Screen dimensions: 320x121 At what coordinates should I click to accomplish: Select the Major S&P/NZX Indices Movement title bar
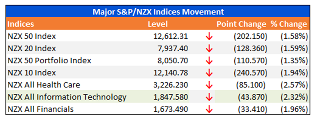click(x=158, y=12)
